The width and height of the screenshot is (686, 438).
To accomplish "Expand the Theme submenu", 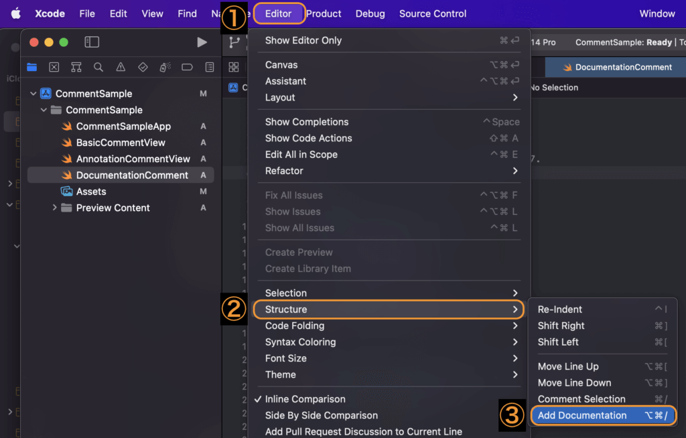I will click(389, 374).
